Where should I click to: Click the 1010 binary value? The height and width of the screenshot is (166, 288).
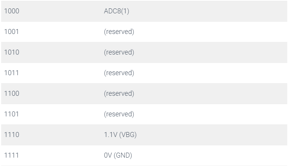click(x=11, y=52)
